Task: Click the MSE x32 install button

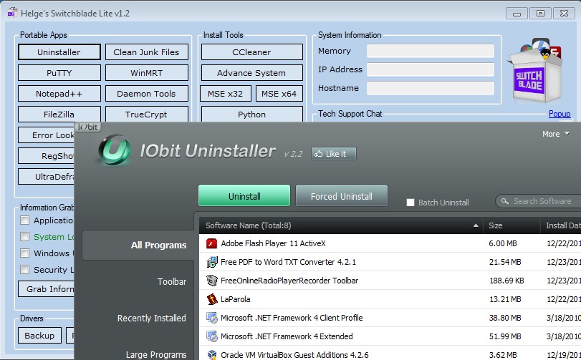Action: click(226, 94)
